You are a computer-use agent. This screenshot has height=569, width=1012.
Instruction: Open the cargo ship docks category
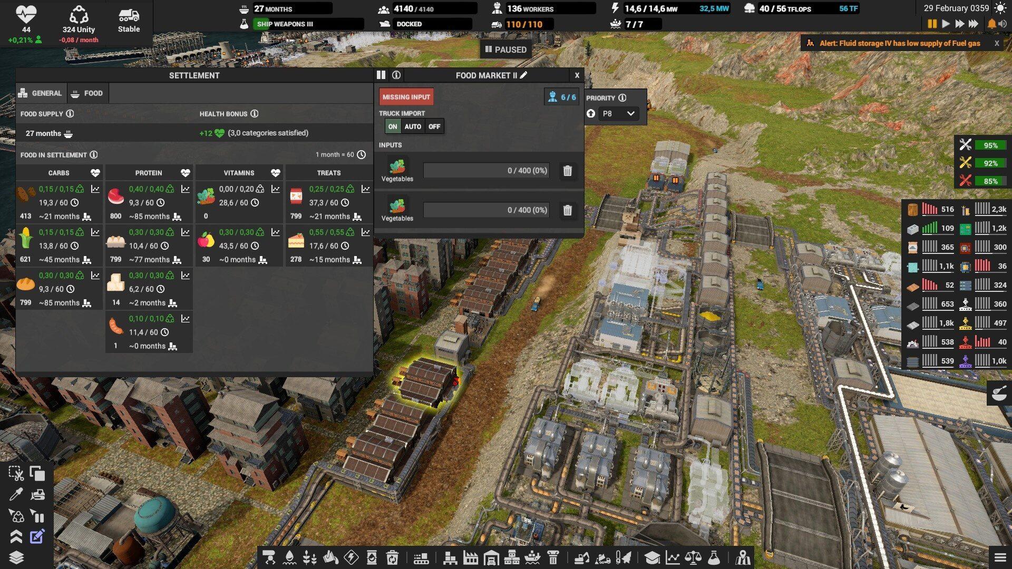tap(532, 557)
